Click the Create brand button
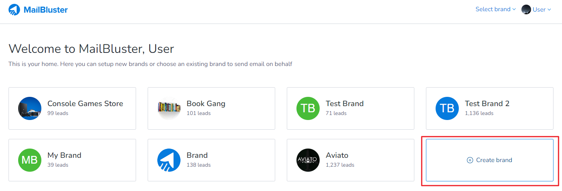562x191 pixels. point(490,160)
